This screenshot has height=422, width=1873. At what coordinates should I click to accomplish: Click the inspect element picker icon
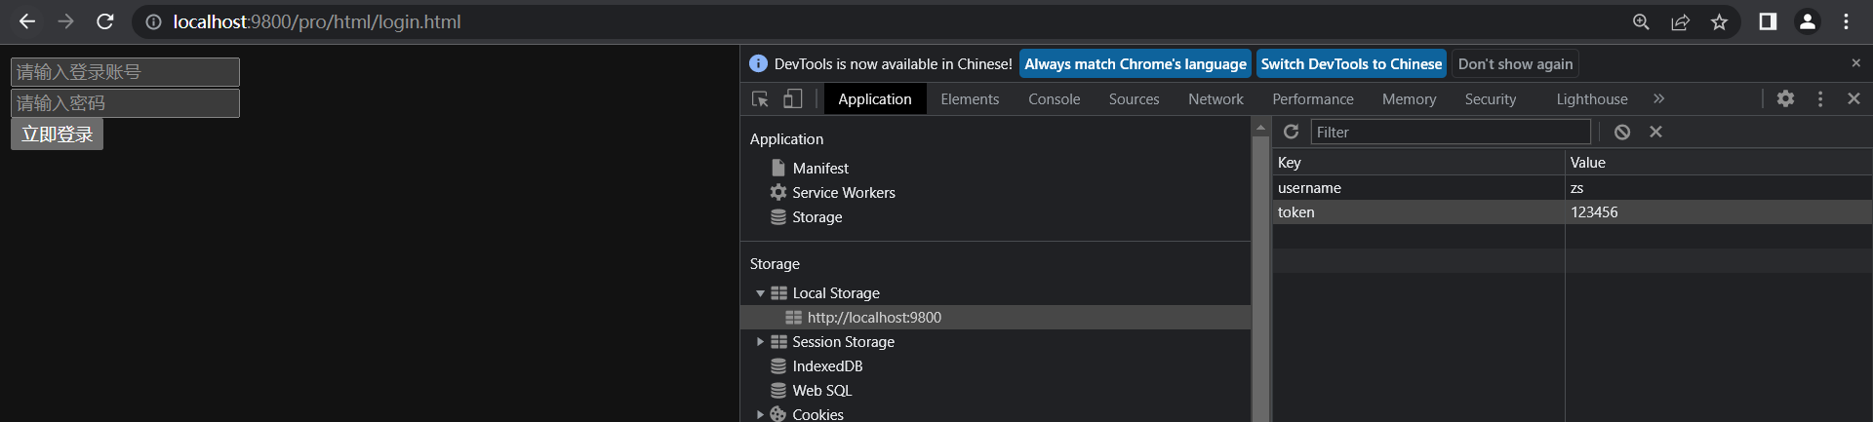[760, 99]
